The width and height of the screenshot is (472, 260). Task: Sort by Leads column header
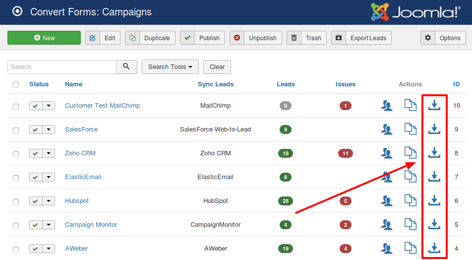click(286, 84)
